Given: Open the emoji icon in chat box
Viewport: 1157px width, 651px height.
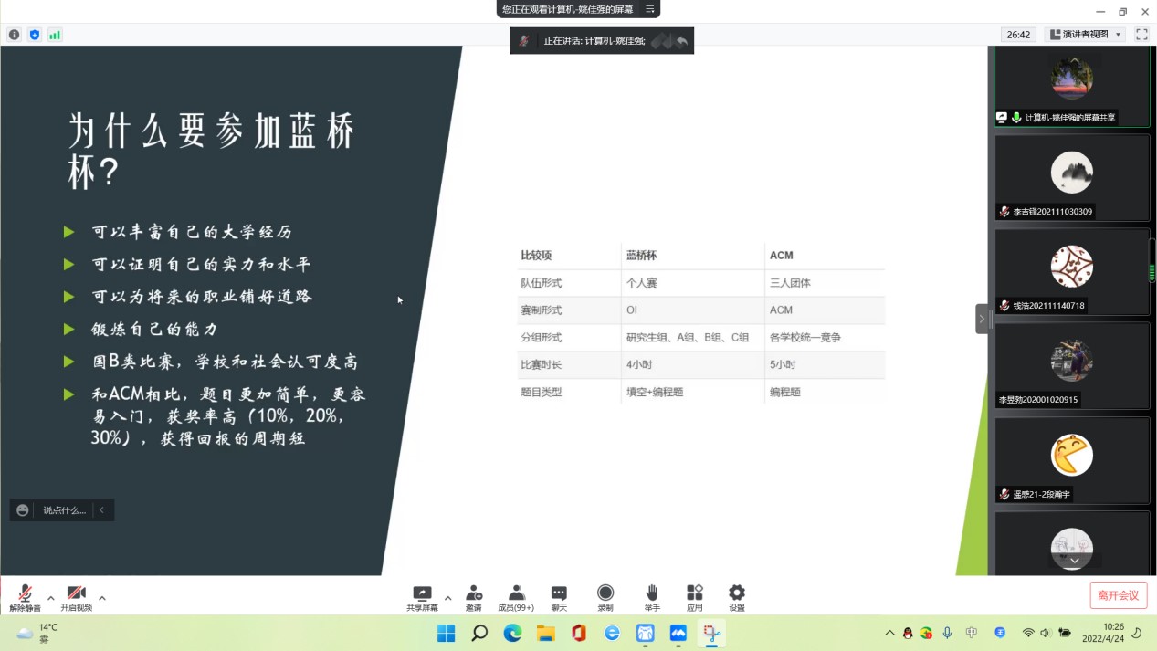Looking at the screenshot, I should tap(23, 510).
